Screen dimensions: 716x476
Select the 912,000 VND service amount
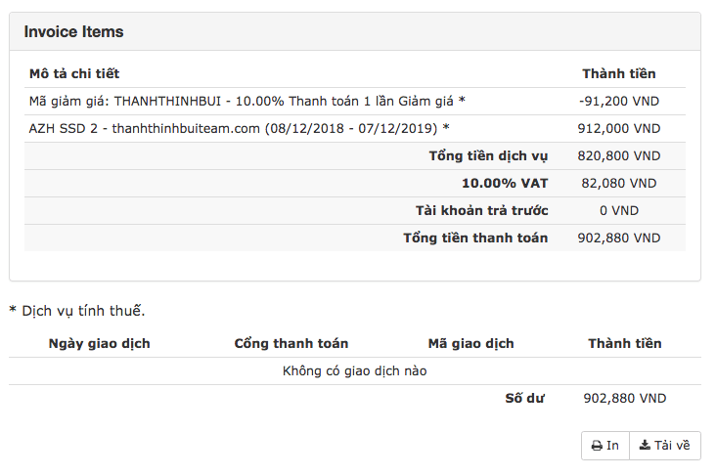tap(619, 128)
